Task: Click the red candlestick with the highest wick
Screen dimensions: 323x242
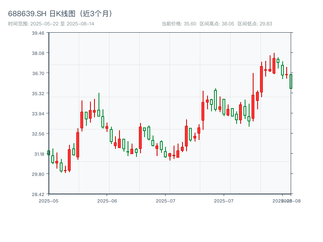Action: click(x=274, y=63)
